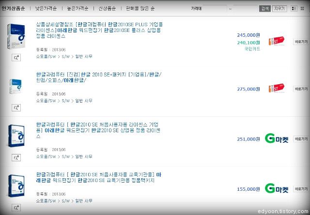Switch to list view icon
Screen dimensions: 310x215
point(294,9)
